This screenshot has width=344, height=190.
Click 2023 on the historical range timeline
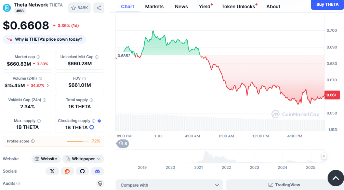click(x=254, y=167)
